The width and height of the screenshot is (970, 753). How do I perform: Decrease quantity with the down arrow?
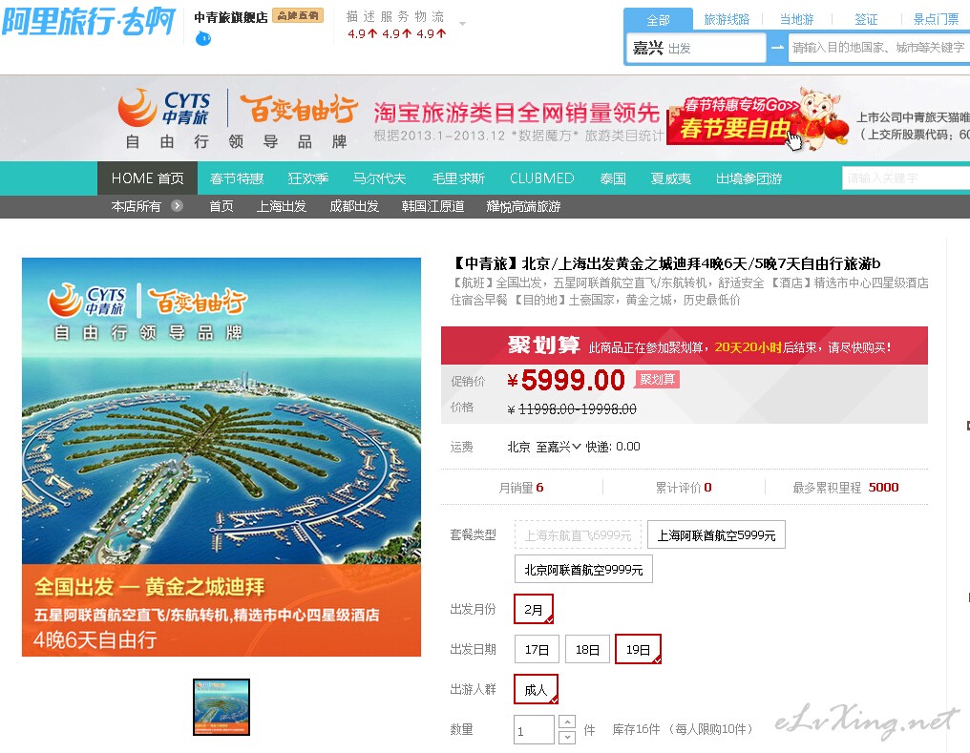pos(567,738)
